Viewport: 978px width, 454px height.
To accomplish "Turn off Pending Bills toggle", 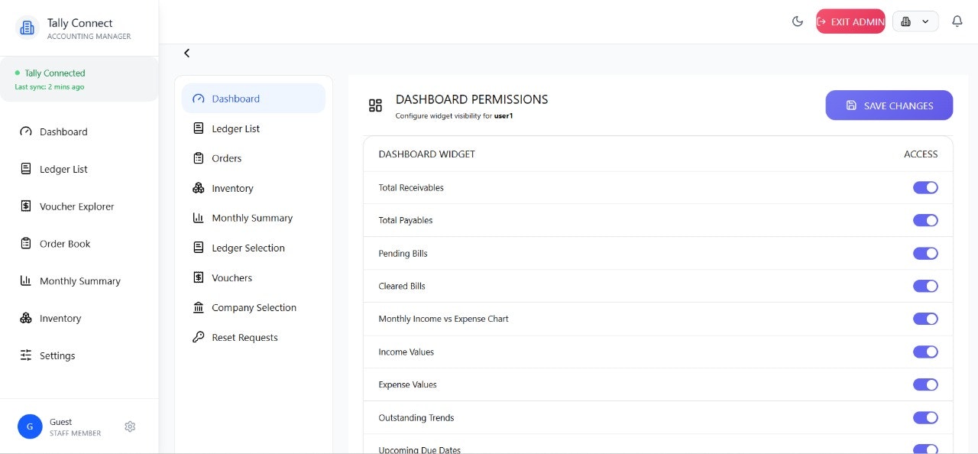I will pyautogui.click(x=925, y=253).
